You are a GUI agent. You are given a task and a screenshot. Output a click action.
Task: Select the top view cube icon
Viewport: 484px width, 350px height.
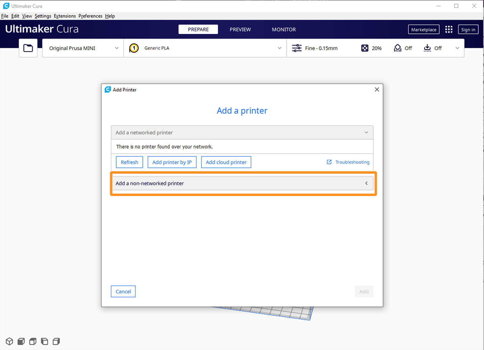[x=33, y=342]
